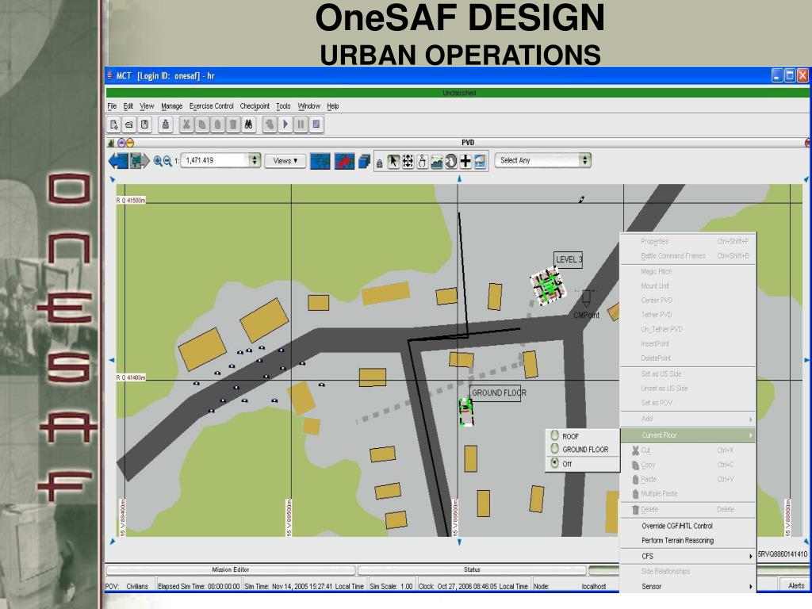Select the GROUND FLOOR radio option
The height and width of the screenshot is (609, 812).
[x=554, y=449]
